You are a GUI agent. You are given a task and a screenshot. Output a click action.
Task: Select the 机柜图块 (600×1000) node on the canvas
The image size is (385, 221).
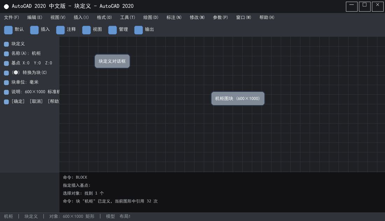[x=238, y=98]
